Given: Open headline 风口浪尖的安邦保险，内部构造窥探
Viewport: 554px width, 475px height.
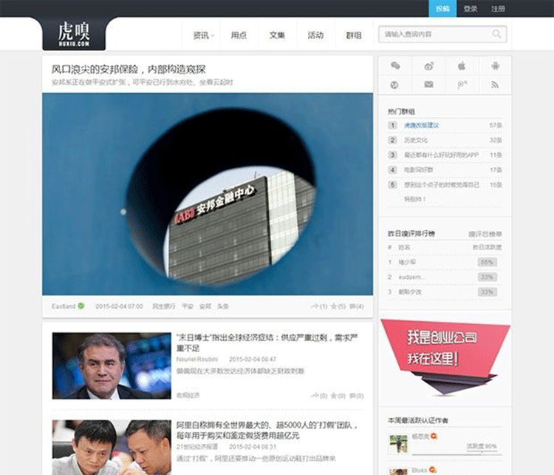Looking at the screenshot, I should click(129, 69).
